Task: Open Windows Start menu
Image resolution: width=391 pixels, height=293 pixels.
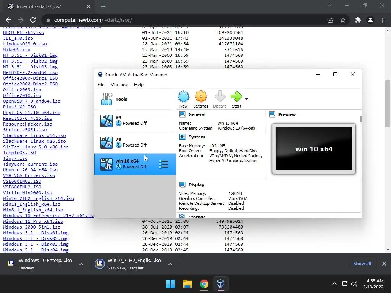Action: [171, 284]
